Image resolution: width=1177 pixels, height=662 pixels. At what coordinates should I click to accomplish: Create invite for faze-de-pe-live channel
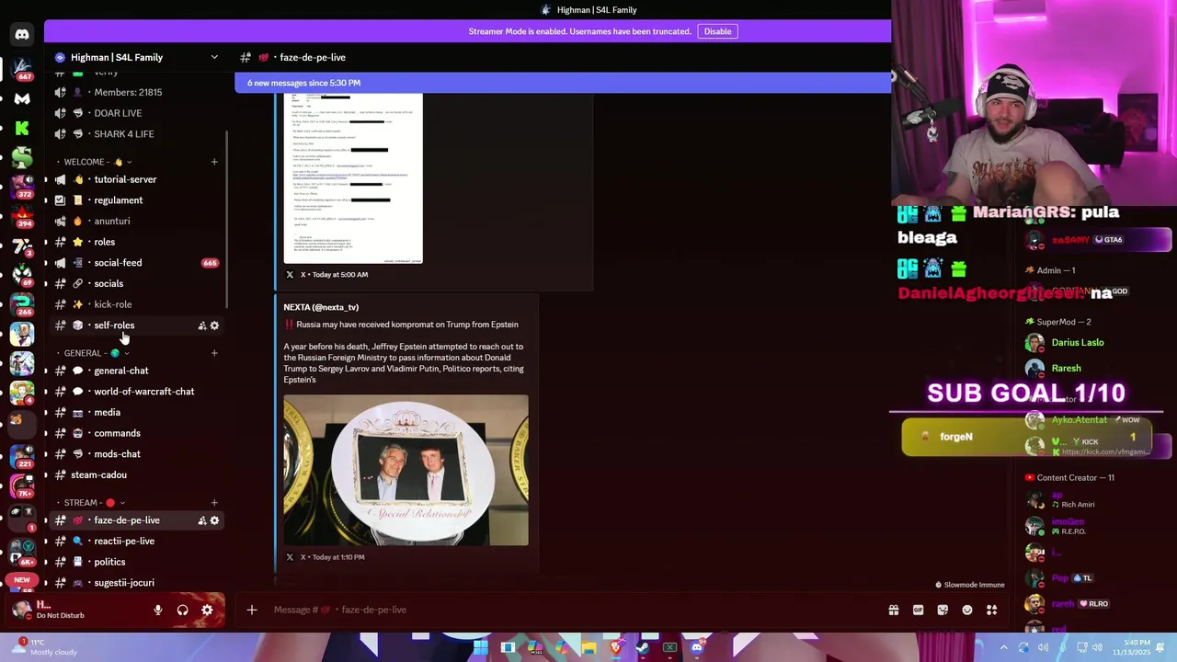pyautogui.click(x=201, y=520)
